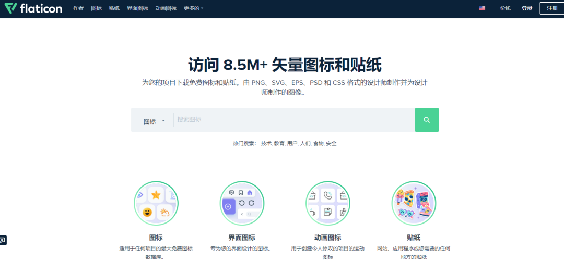Click the 技术 popular search term
The image size is (564, 273).
266,143
